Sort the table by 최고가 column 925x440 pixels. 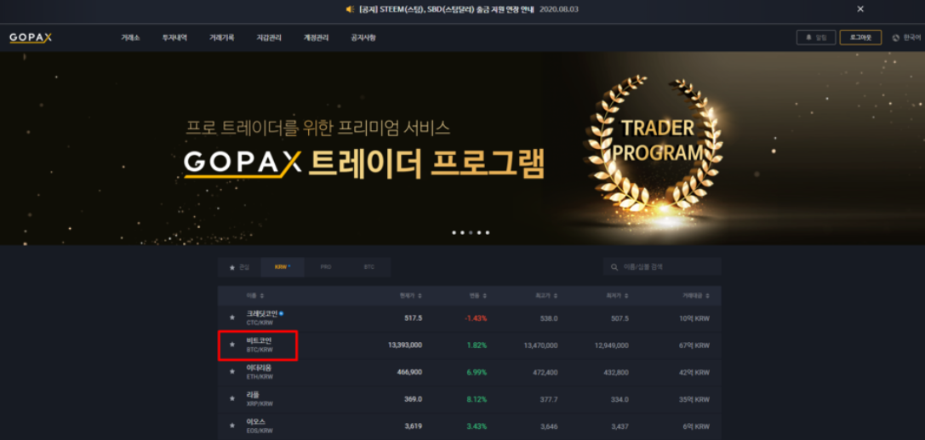[x=545, y=295]
